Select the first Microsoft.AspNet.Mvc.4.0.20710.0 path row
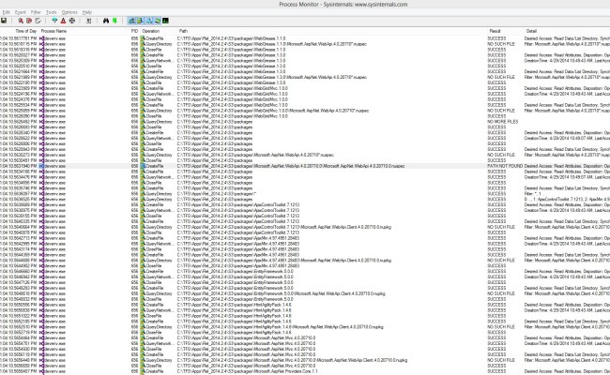The image size is (610, 375). pyautogui.click(x=246, y=338)
